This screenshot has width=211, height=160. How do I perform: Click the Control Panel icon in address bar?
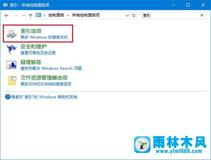(x=38, y=15)
